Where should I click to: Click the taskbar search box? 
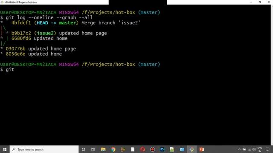[x=44, y=149]
